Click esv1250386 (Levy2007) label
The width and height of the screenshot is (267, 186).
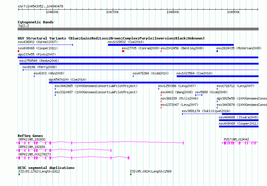[177, 86]
